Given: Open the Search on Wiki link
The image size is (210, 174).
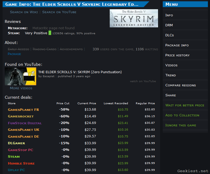Looking at the screenshot, I should pos(24,12).
